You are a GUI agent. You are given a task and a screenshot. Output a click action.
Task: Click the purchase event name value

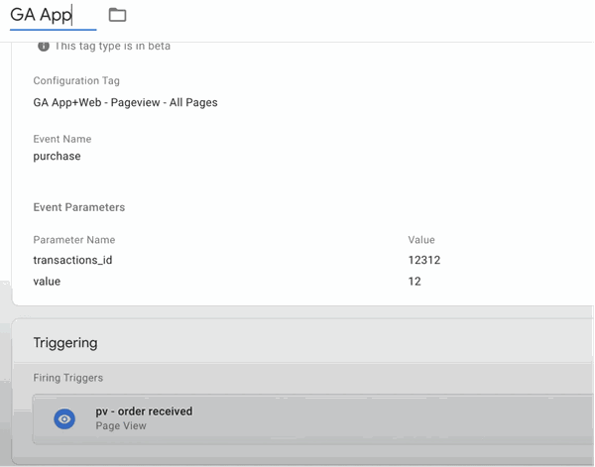57,157
